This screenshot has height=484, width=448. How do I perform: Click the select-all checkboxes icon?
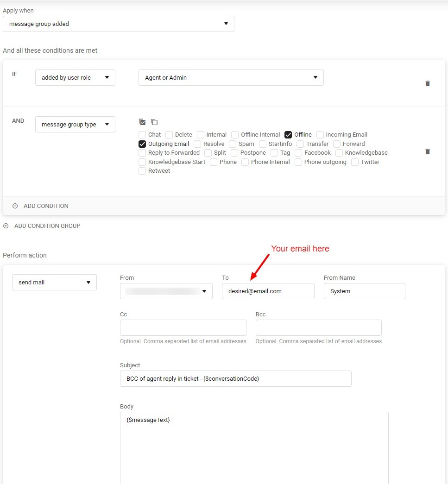tap(143, 122)
